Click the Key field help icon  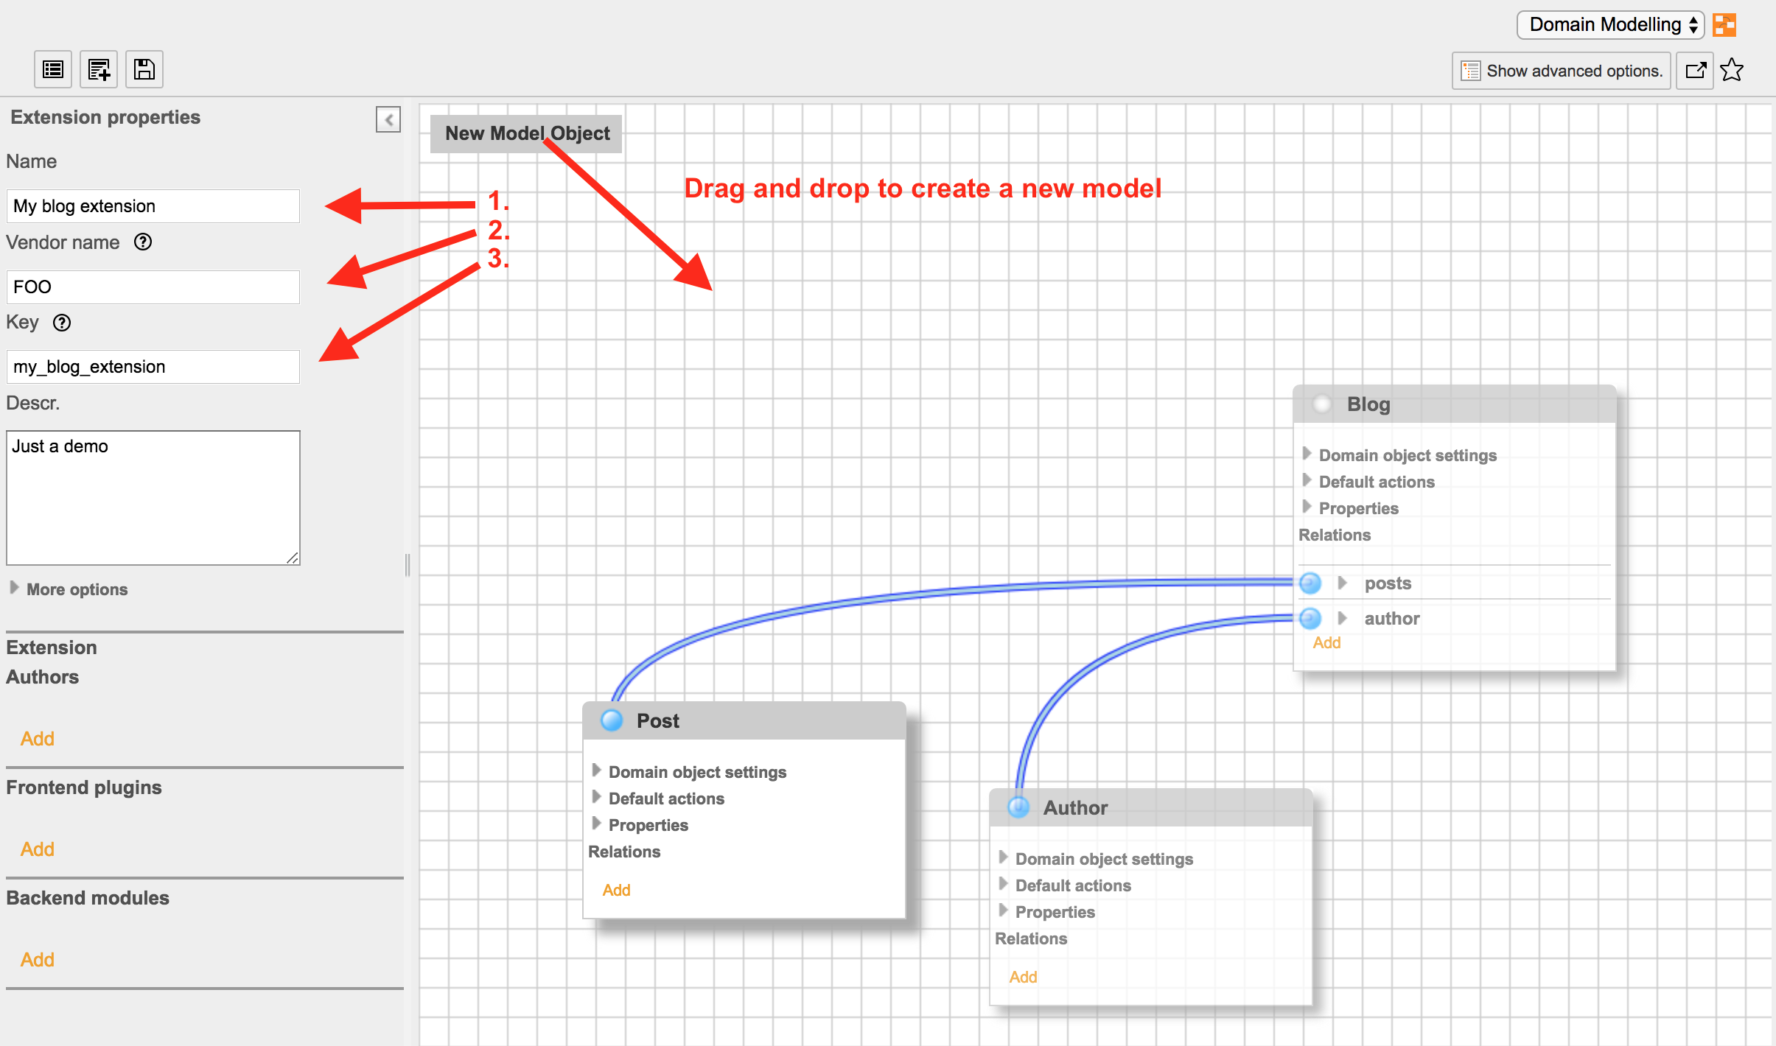point(62,323)
